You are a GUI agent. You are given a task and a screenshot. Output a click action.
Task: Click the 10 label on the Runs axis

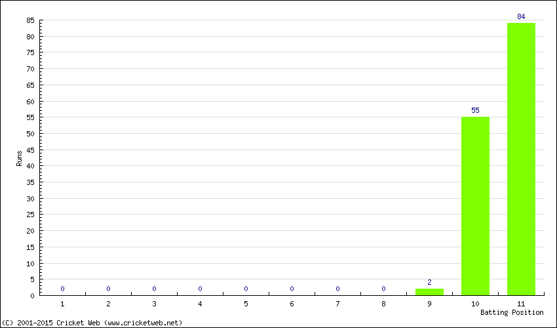pos(30,263)
